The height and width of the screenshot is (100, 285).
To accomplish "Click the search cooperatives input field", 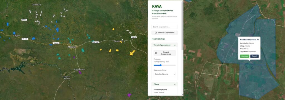I will [x=164, y=27].
